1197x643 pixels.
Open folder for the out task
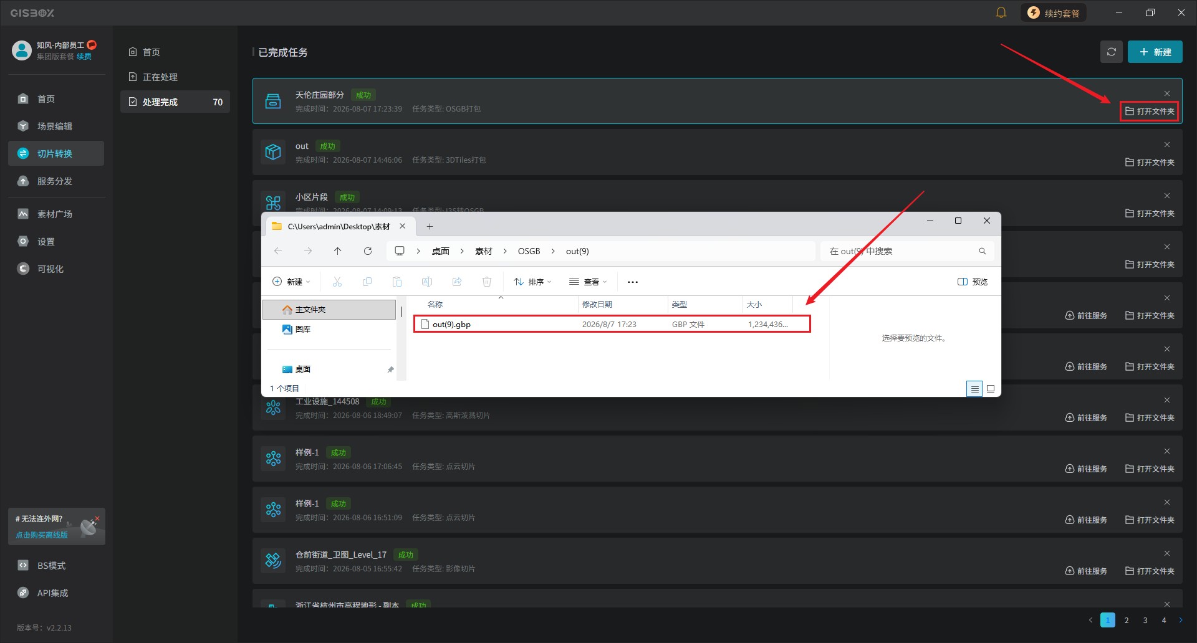(1150, 163)
